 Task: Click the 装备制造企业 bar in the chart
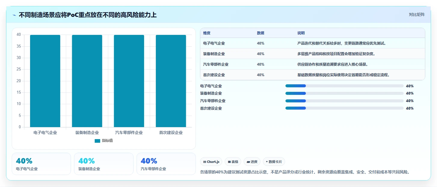point(87,81)
